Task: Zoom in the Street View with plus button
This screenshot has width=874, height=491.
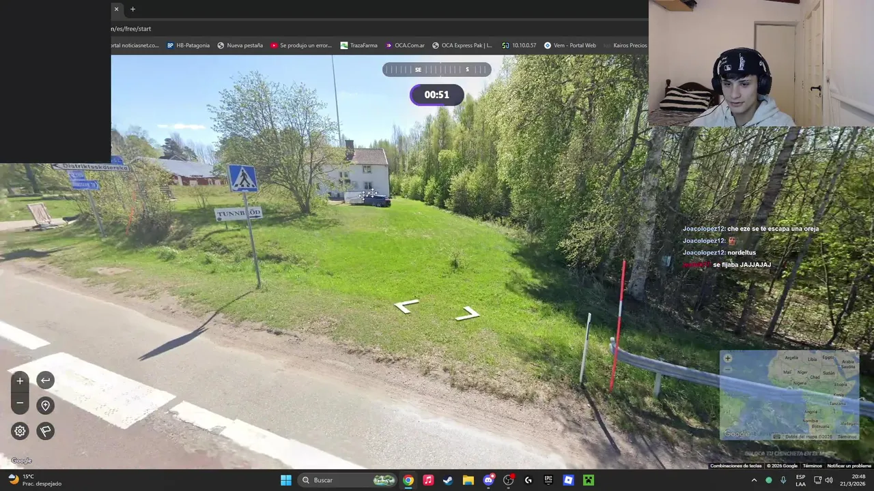Action: point(20,381)
